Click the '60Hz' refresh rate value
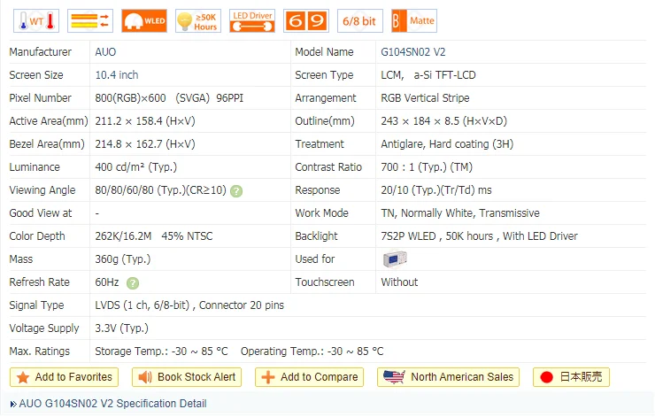Image resolution: width=655 pixels, height=417 pixels. (x=107, y=282)
